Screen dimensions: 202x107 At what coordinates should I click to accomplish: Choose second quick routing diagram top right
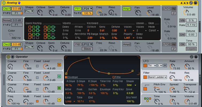click(x=50, y=29)
